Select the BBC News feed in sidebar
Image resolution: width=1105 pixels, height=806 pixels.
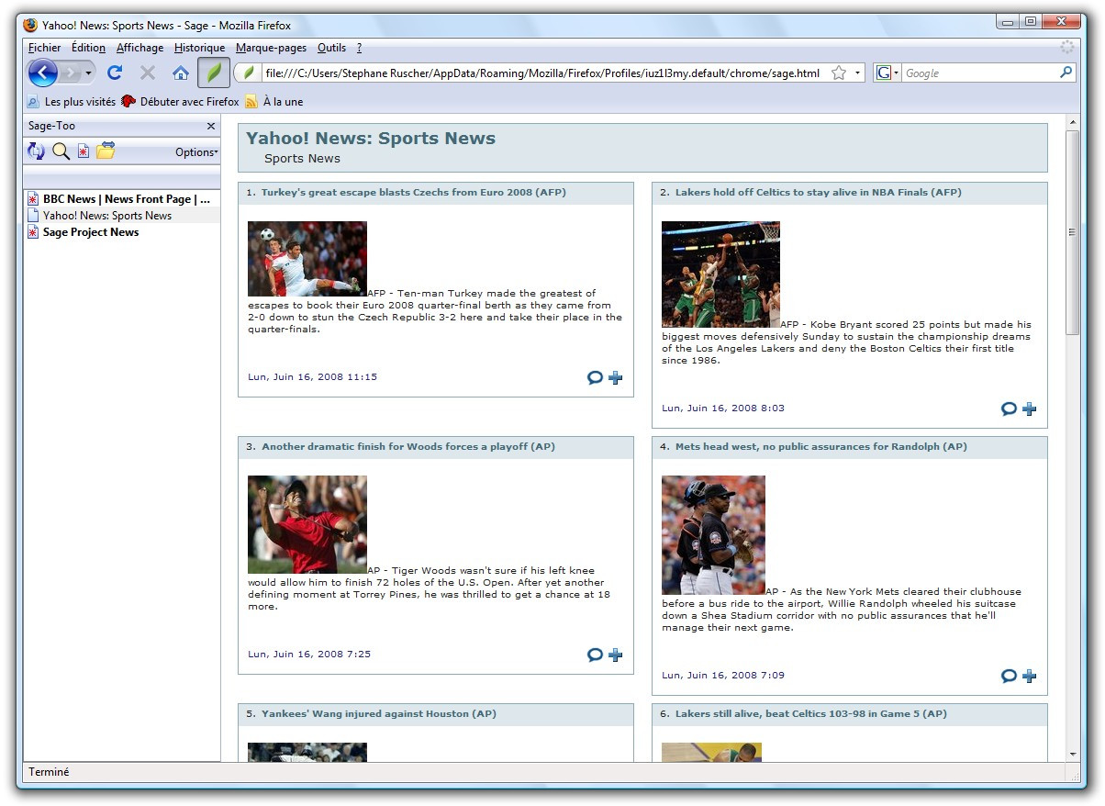[126, 199]
